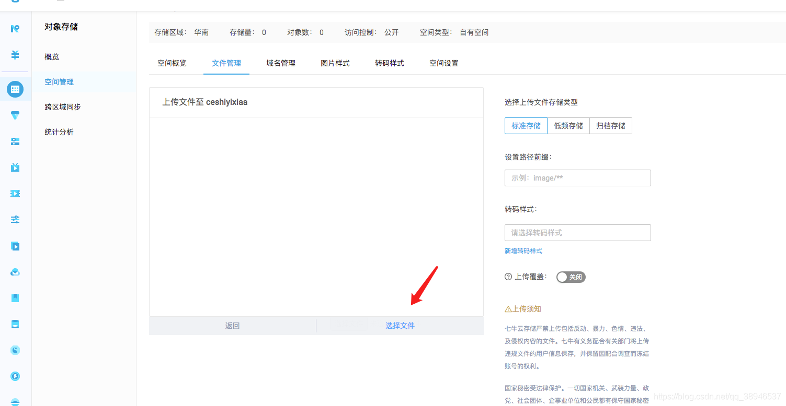Switch to 图片样式 tab
Viewport: 786px width, 406px height.
[335, 63]
